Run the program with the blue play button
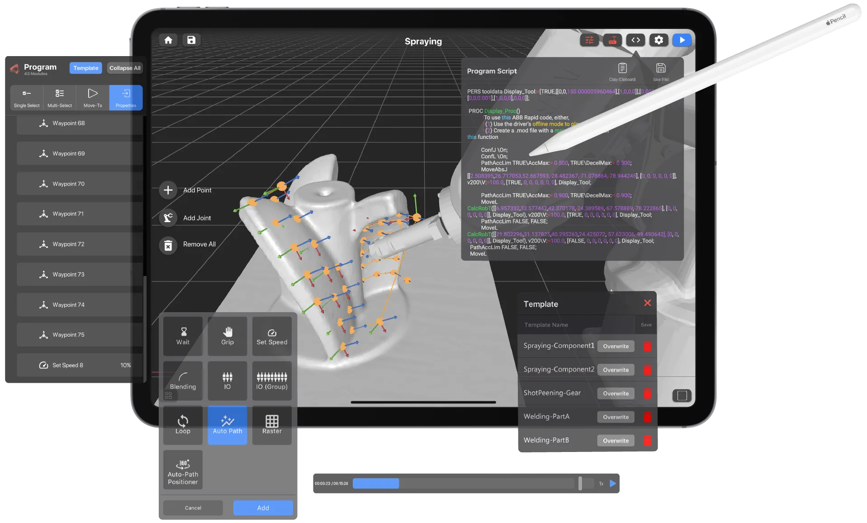867x523 pixels. coord(682,40)
